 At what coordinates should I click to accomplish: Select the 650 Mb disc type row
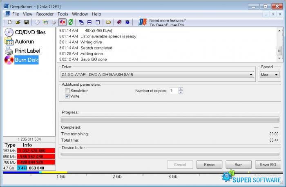click(29, 156)
